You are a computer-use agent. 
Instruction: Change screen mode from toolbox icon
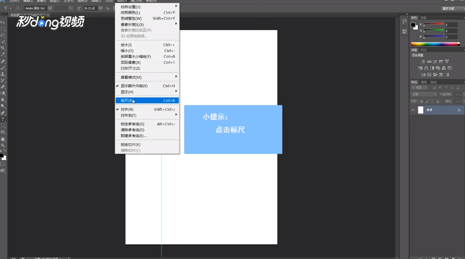[3, 170]
